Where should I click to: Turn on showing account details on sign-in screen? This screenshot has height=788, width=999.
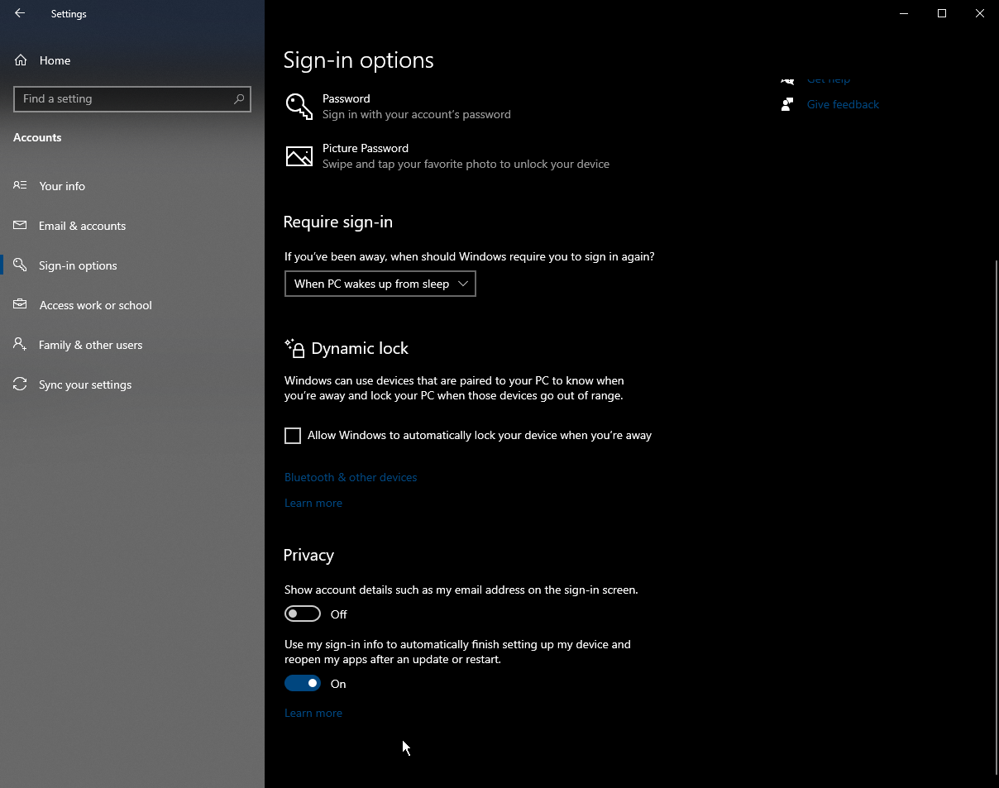(x=302, y=614)
